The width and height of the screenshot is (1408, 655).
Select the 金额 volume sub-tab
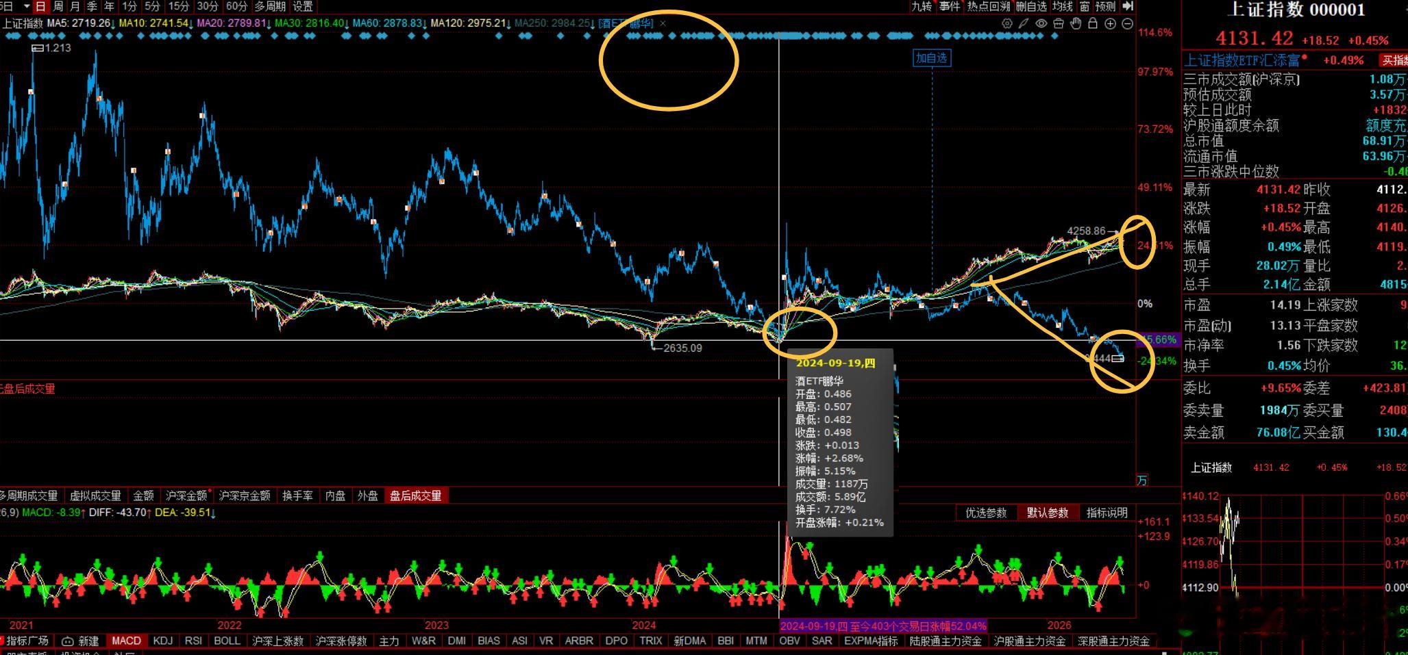[143, 496]
